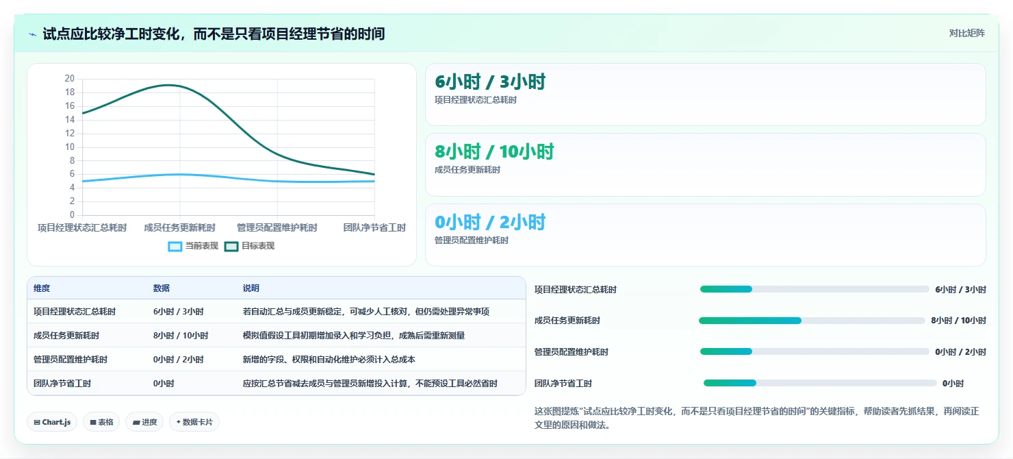Click the icon in the 表格 chip
The width and height of the screenshot is (1013, 459).
click(x=93, y=423)
